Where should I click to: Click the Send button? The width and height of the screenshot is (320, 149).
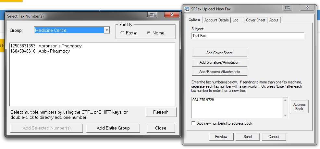[248, 137]
